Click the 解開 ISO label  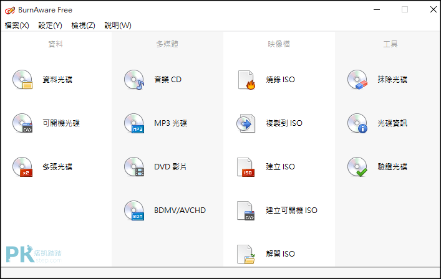pos(281,254)
